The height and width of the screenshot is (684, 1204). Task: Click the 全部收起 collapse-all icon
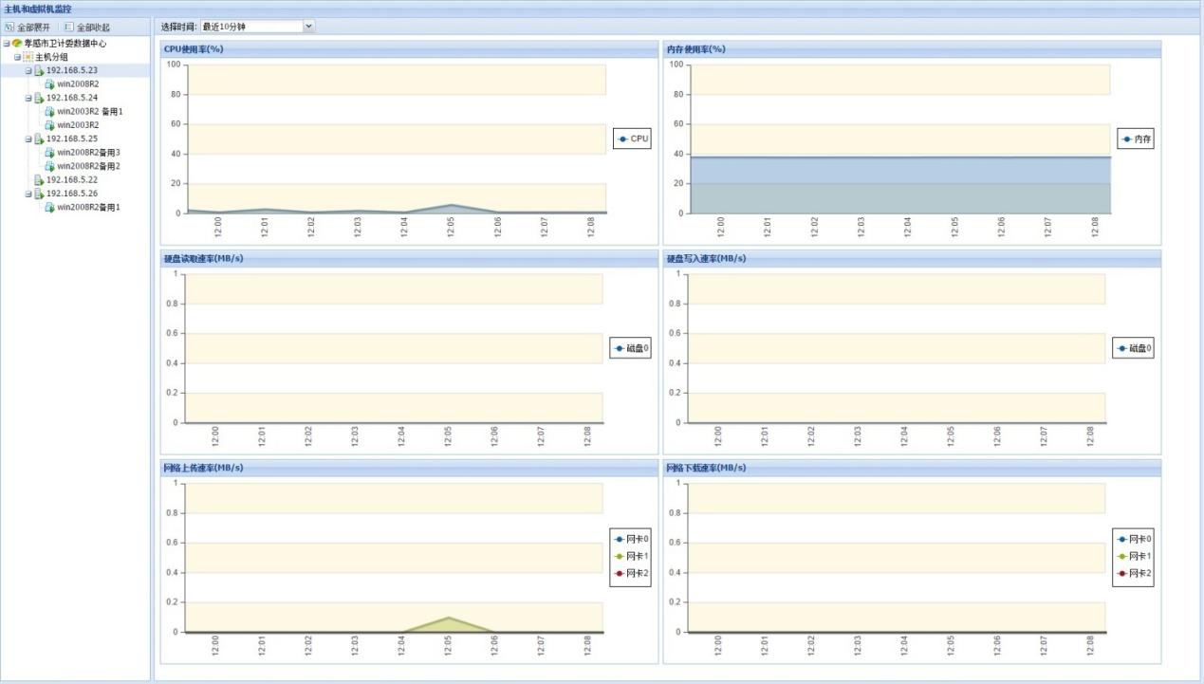tap(68, 27)
